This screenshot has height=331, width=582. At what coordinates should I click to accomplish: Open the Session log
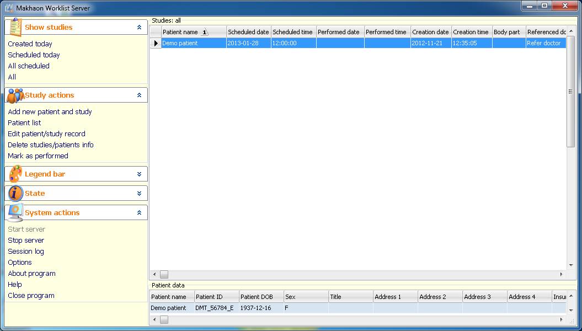click(x=26, y=252)
